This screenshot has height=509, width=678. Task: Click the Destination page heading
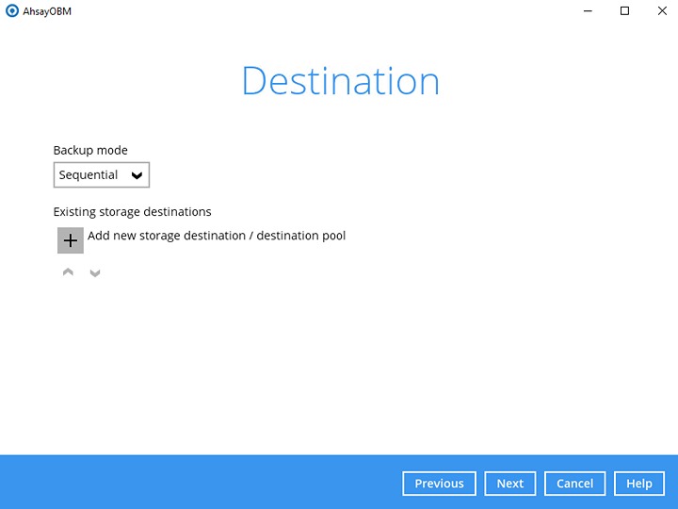click(x=340, y=81)
